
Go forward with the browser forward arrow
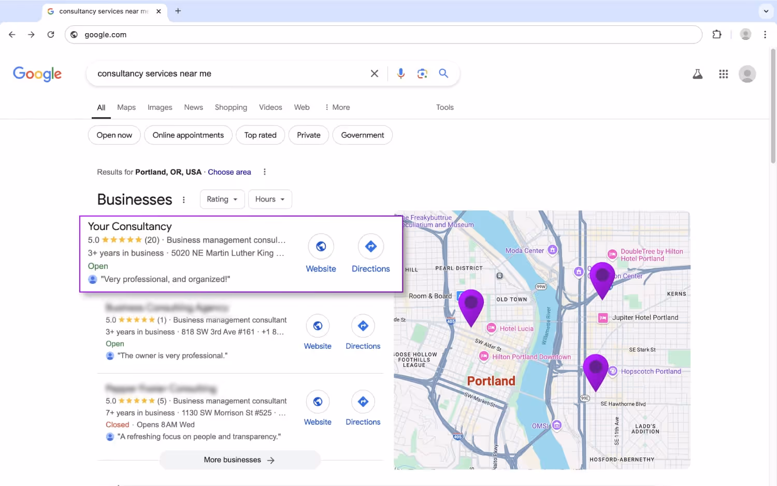(31, 35)
